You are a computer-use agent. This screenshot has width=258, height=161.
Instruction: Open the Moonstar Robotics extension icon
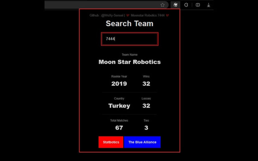tap(175, 5)
